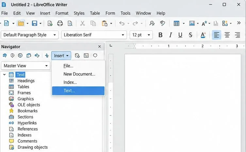Click the Print icon
Image resolution: width=246 pixels, height=152 pixels.
pos(60,23)
